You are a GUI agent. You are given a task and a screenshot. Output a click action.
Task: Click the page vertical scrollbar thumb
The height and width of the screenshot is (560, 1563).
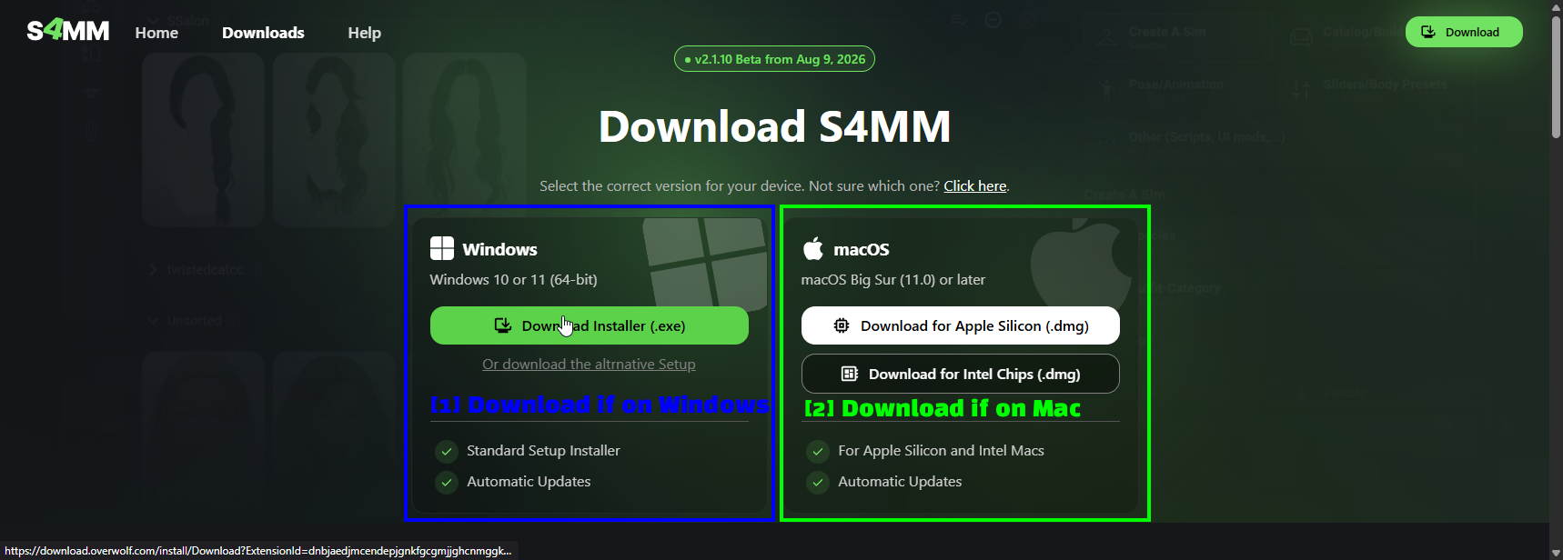[x=1556, y=77]
